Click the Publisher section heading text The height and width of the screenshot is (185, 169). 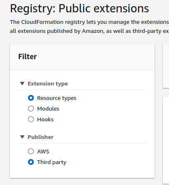tap(40, 137)
